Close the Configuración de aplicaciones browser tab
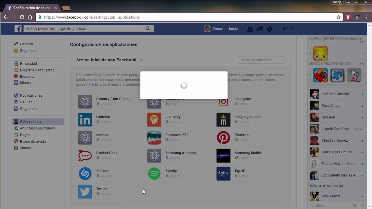The height and width of the screenshot is (209, 372). point(56,8)
